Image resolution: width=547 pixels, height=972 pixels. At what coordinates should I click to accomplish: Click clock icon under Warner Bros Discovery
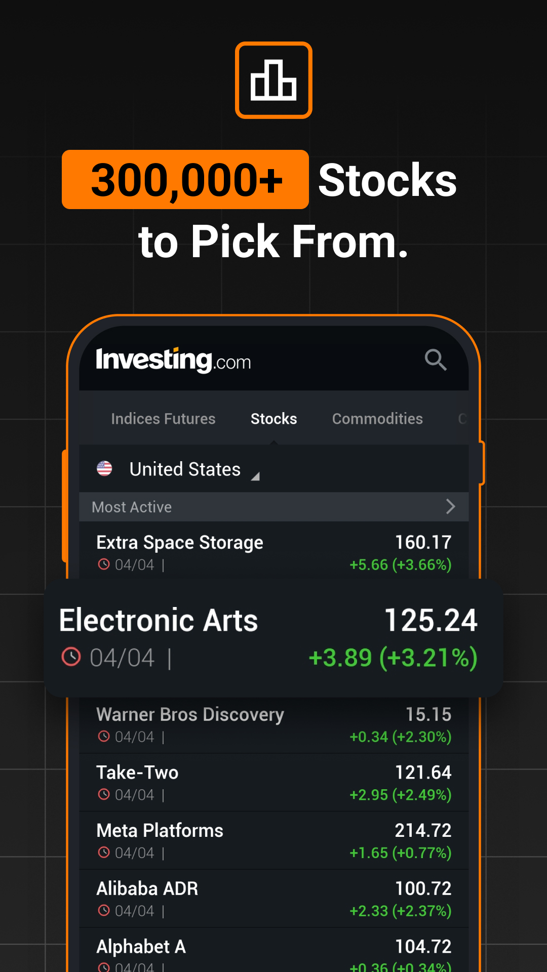[104, 736]
